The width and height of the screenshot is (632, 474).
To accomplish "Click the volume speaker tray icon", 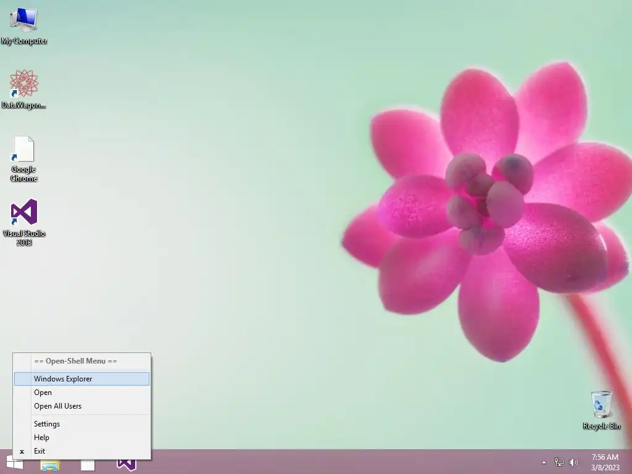I will (573, 462).
